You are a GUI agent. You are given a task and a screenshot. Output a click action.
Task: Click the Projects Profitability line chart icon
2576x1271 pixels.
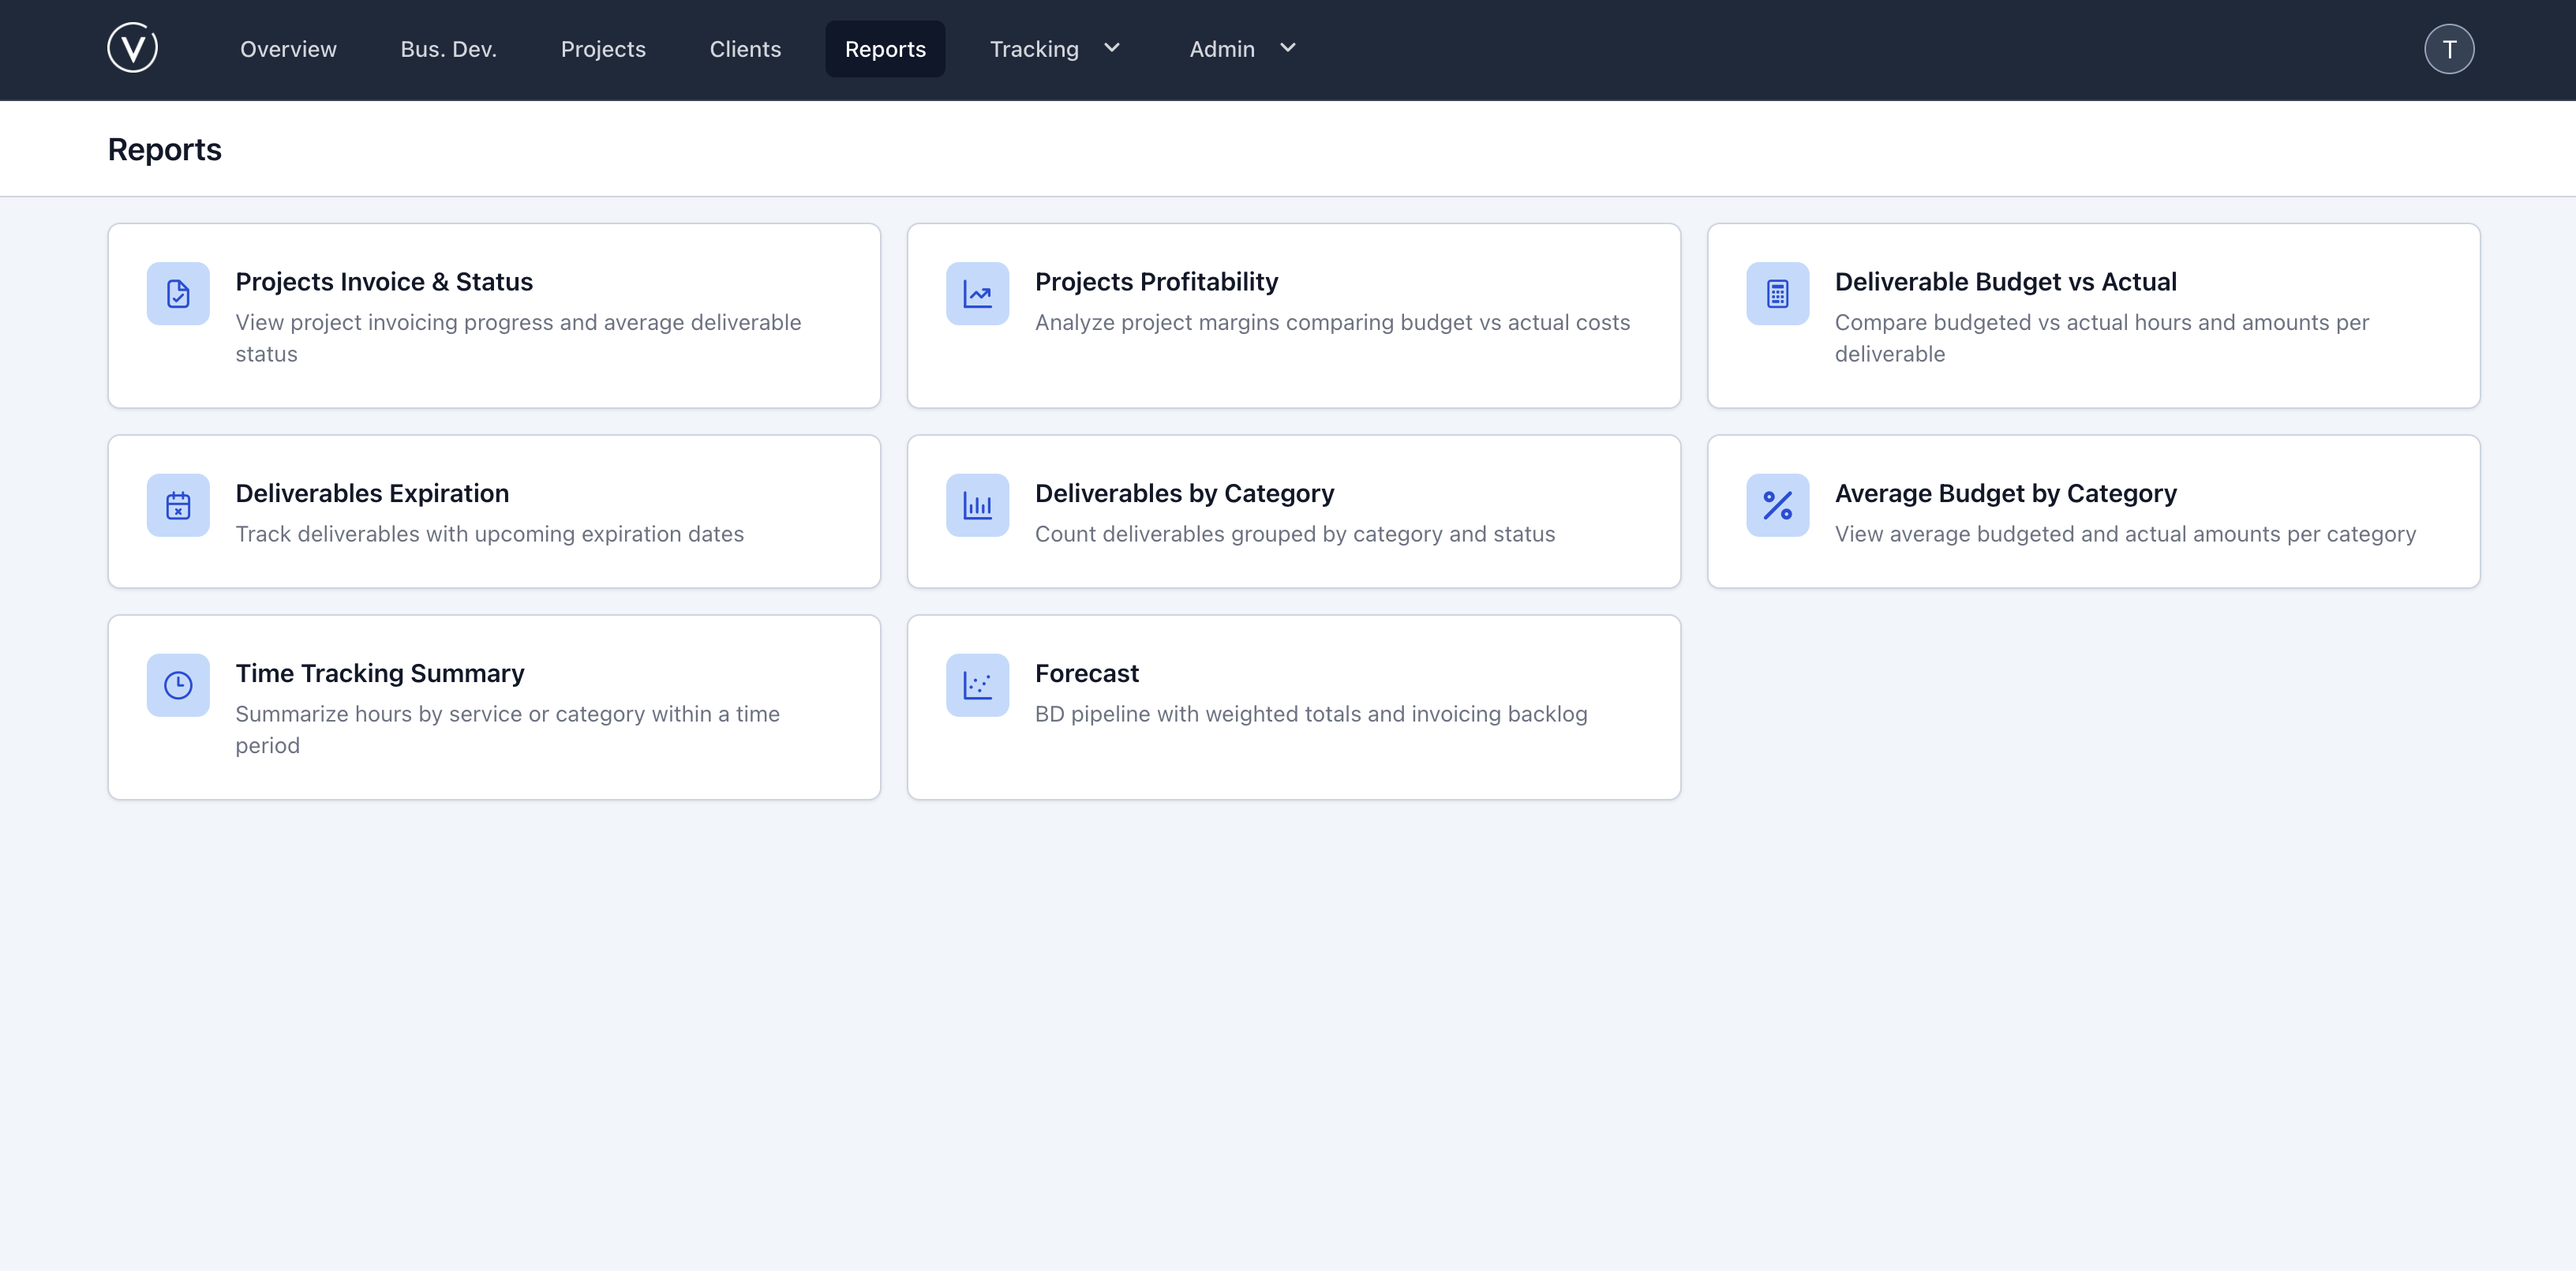(x=977, y=293)
